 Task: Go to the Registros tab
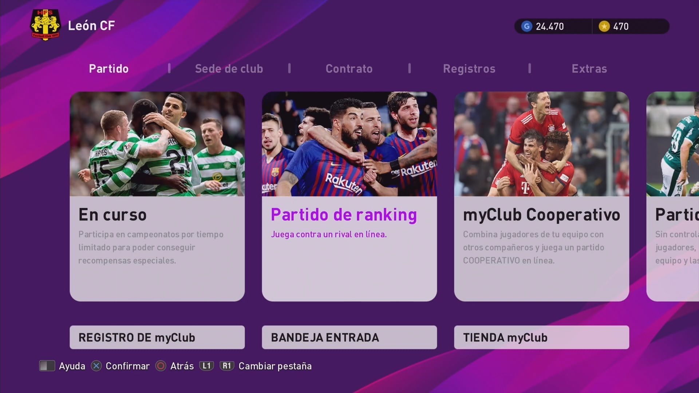469,68
